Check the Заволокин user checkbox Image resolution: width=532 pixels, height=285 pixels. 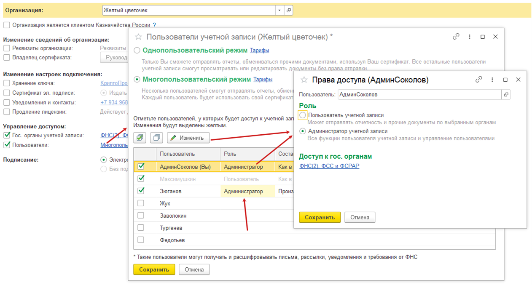[x=141, y=215]
